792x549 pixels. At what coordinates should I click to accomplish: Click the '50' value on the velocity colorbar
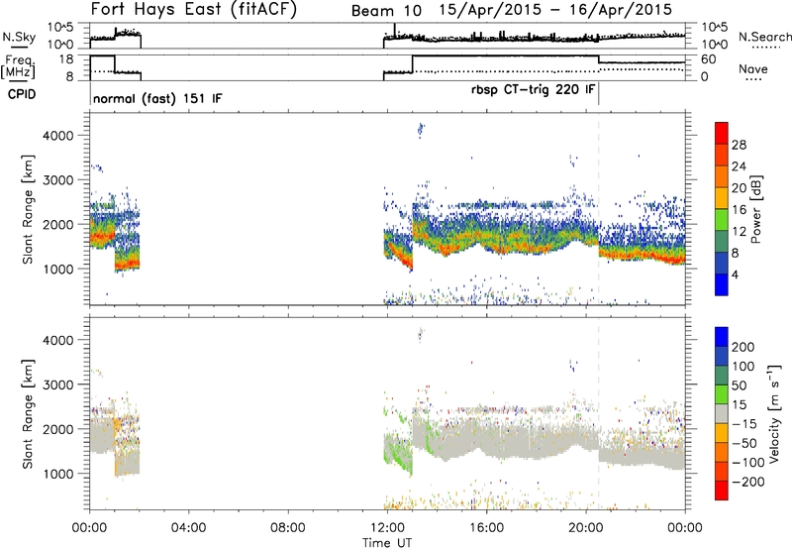(739, 385)
